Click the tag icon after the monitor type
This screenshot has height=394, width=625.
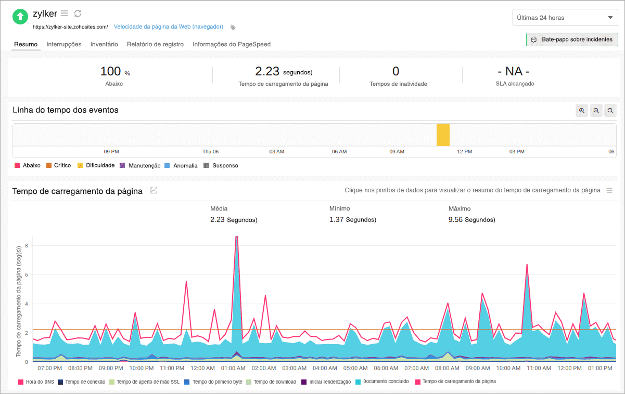tap(233, 27)
